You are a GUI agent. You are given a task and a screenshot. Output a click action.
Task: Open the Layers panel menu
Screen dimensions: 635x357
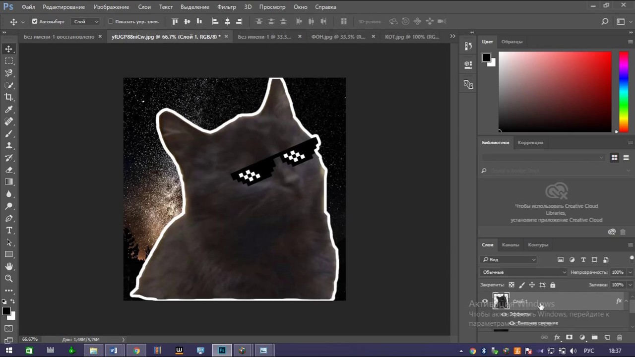click(631, 245)
